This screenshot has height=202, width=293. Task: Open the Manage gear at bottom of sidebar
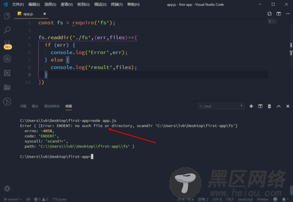point(7,189)
